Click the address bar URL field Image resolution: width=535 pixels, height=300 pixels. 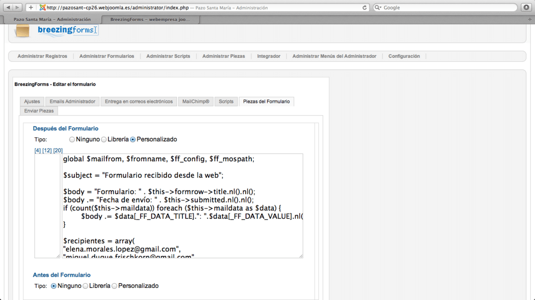[x=198, y=7]
